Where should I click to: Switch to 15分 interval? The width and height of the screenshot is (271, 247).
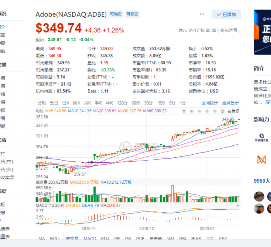[x=161, y=103]
